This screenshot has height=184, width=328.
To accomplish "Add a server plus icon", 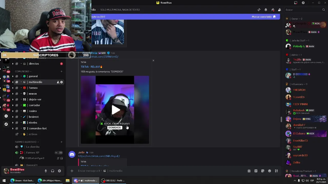I will pos(6,116).
